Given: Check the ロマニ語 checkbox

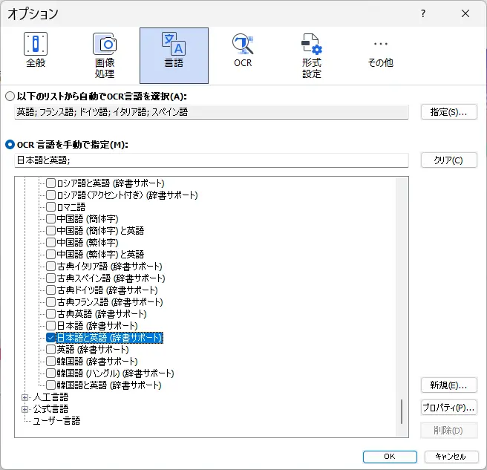Looking at the screenshot, I should (50, 206).
